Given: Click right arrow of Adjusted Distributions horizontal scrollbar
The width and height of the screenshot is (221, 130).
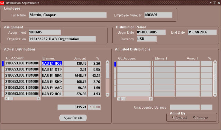Looking at the screenshot, I should [151, 99].
